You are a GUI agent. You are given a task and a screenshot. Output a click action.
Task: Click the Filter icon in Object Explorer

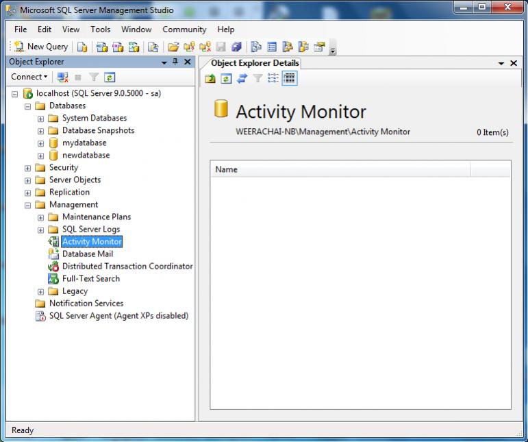coord(94,77)
